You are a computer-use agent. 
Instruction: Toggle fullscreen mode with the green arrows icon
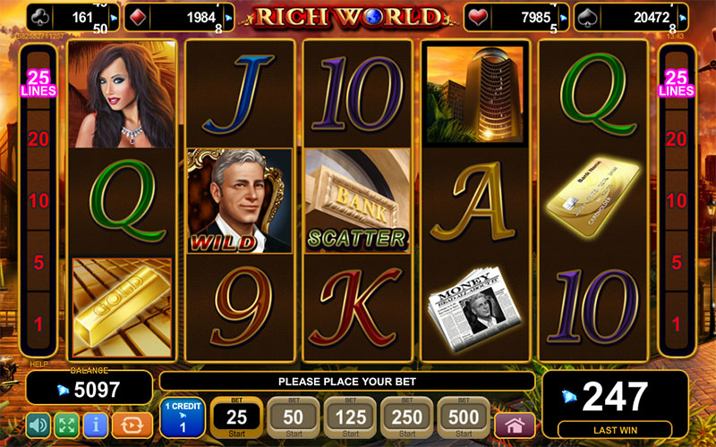coord(66,425)
